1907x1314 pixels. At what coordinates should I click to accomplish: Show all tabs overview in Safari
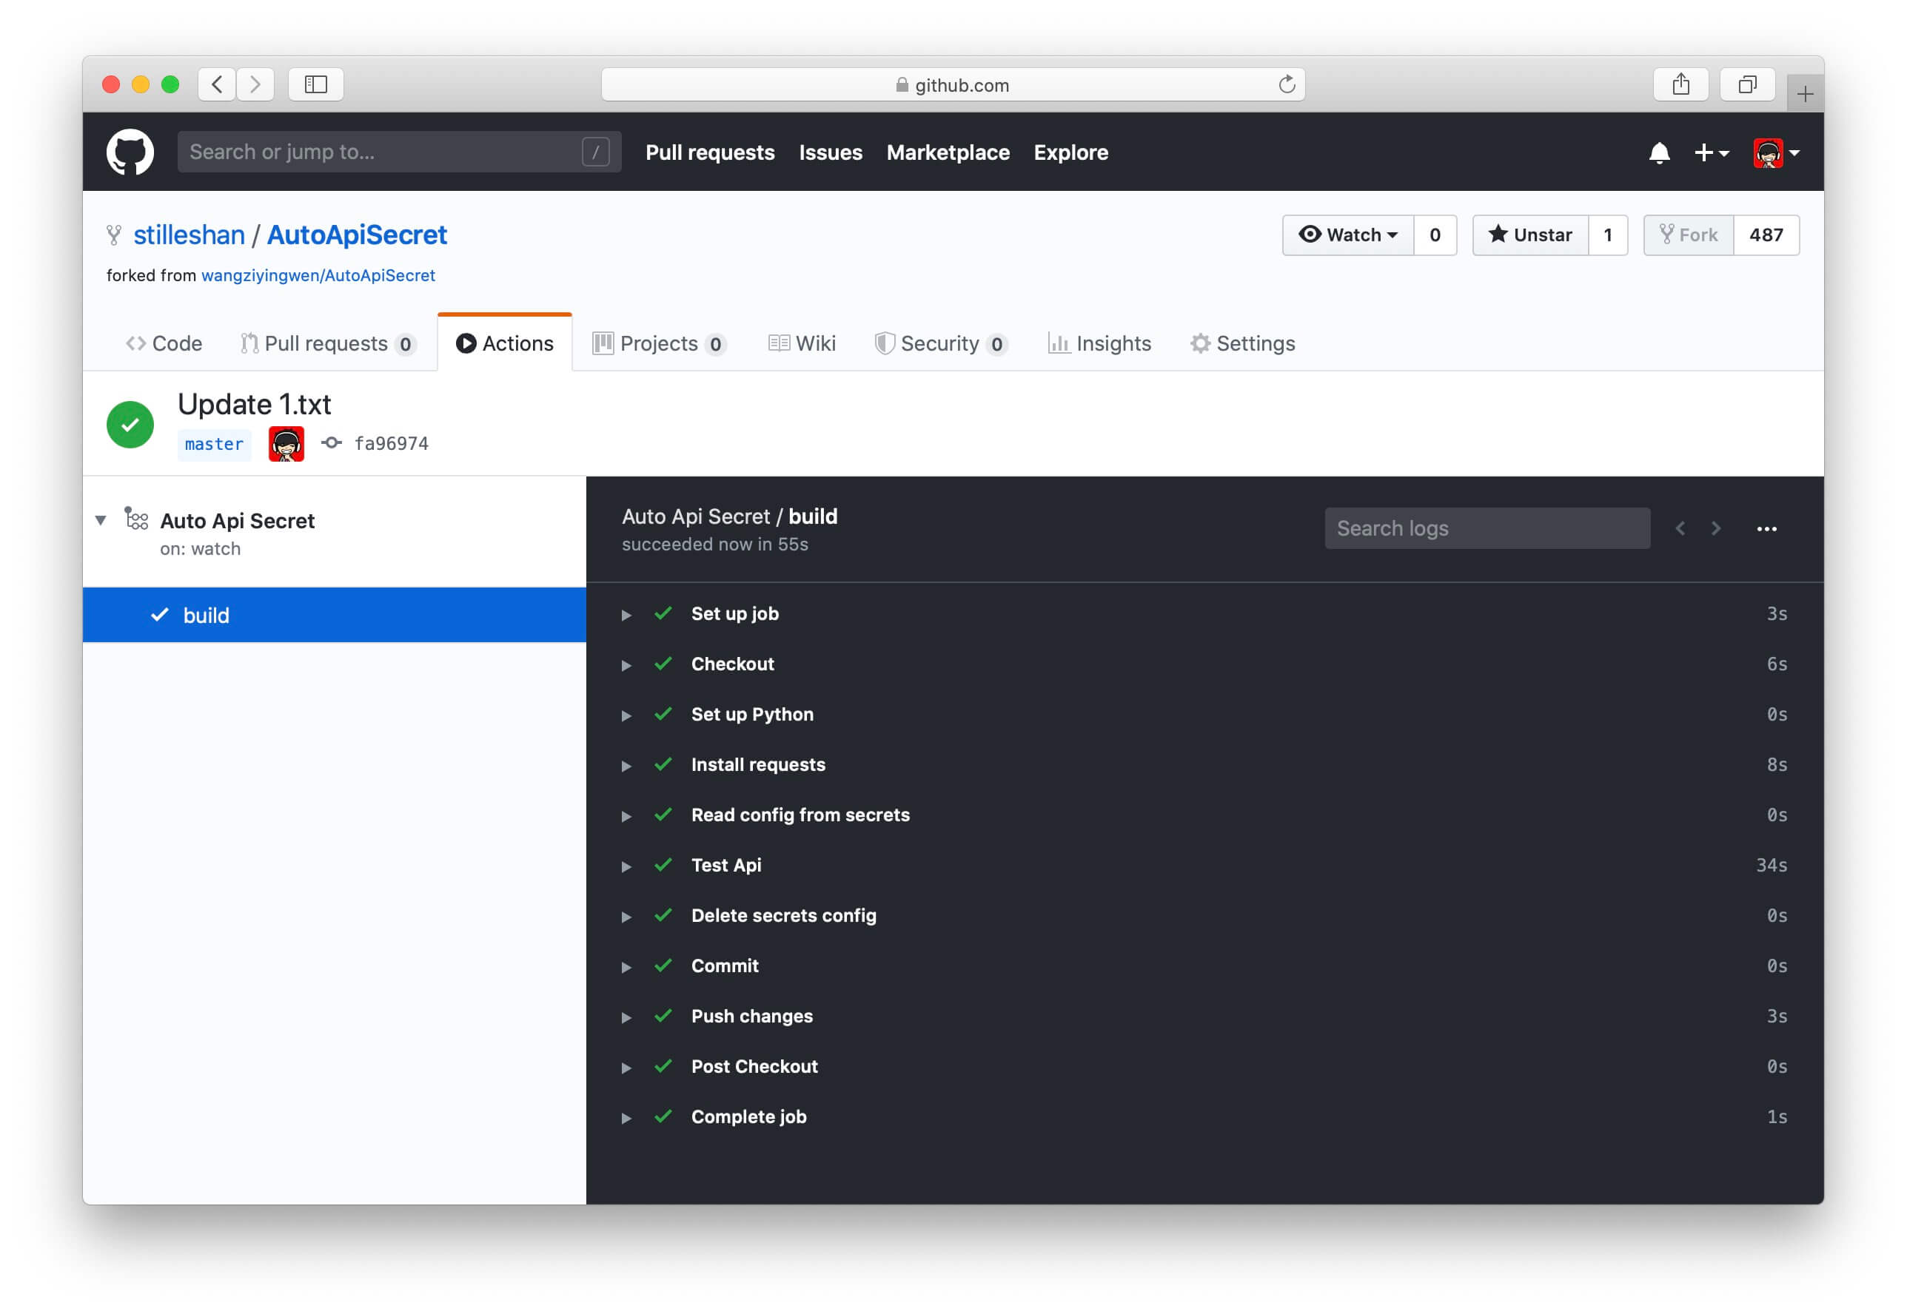(1746, 84)
